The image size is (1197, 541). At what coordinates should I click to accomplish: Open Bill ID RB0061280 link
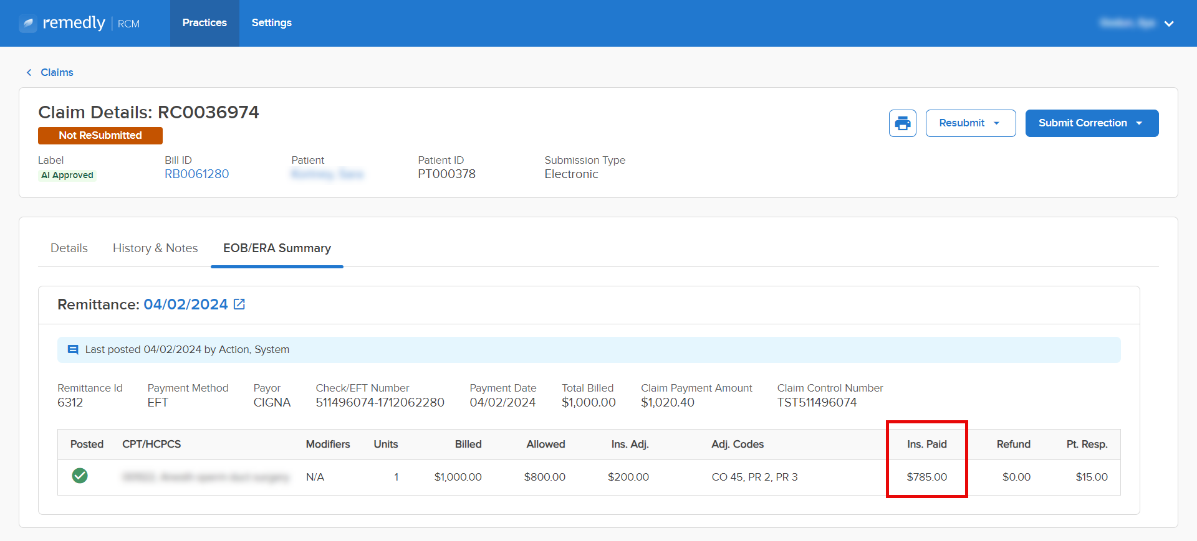pos(196,174)
